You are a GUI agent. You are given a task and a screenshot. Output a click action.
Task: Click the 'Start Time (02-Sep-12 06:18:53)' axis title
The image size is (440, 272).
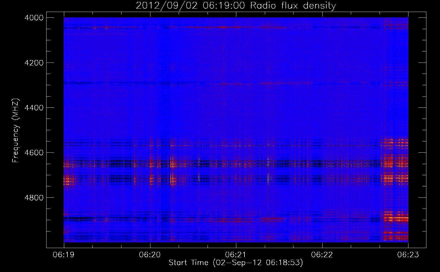(x=236, y=263)
